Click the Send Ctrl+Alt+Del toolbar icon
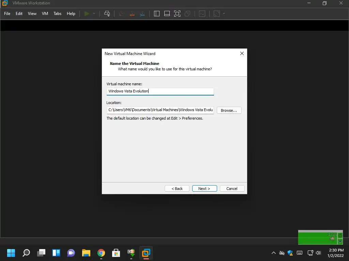 point(107,14)
